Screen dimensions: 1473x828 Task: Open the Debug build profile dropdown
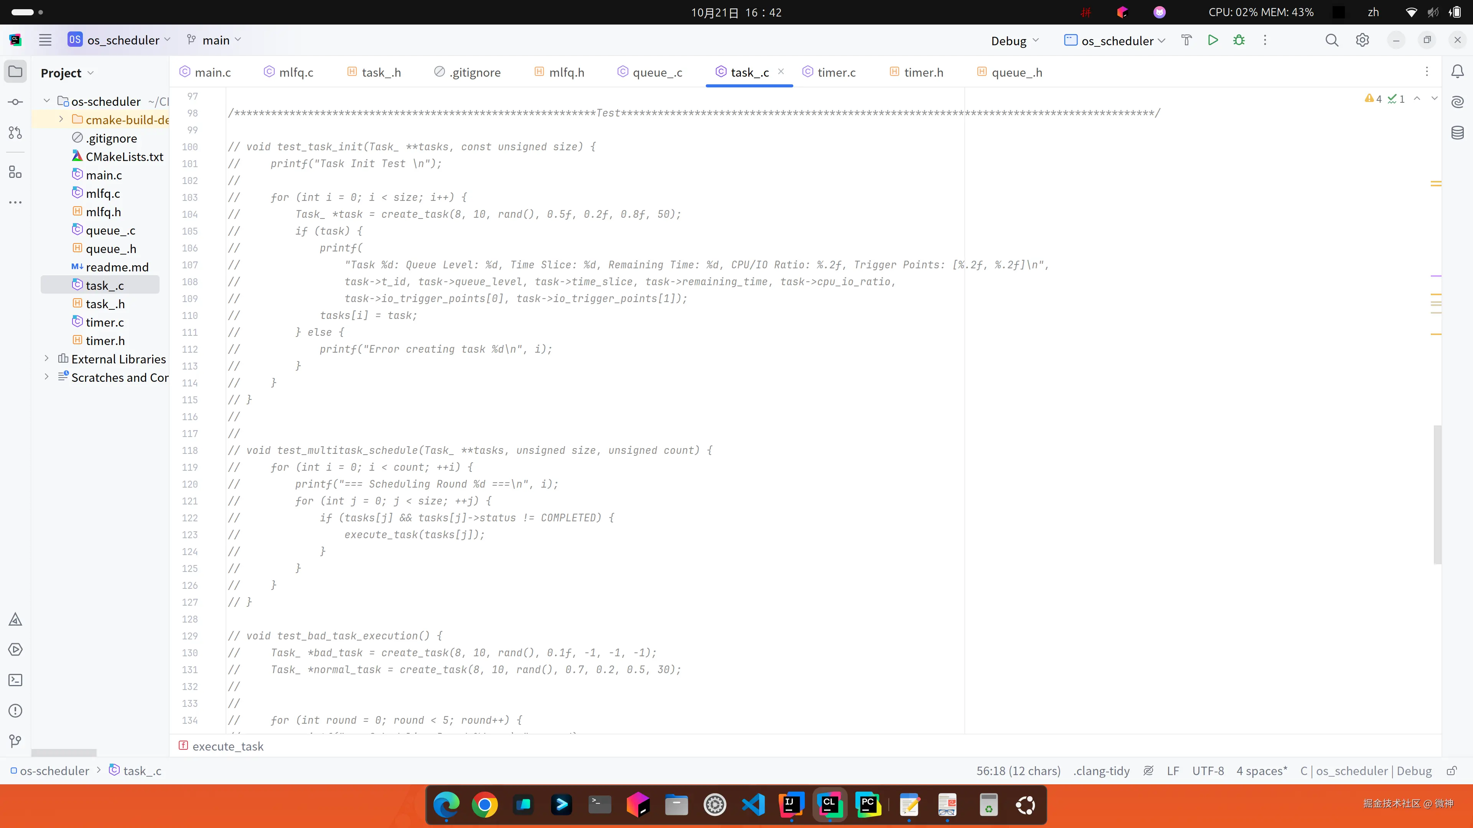[x=1014, y=41]
